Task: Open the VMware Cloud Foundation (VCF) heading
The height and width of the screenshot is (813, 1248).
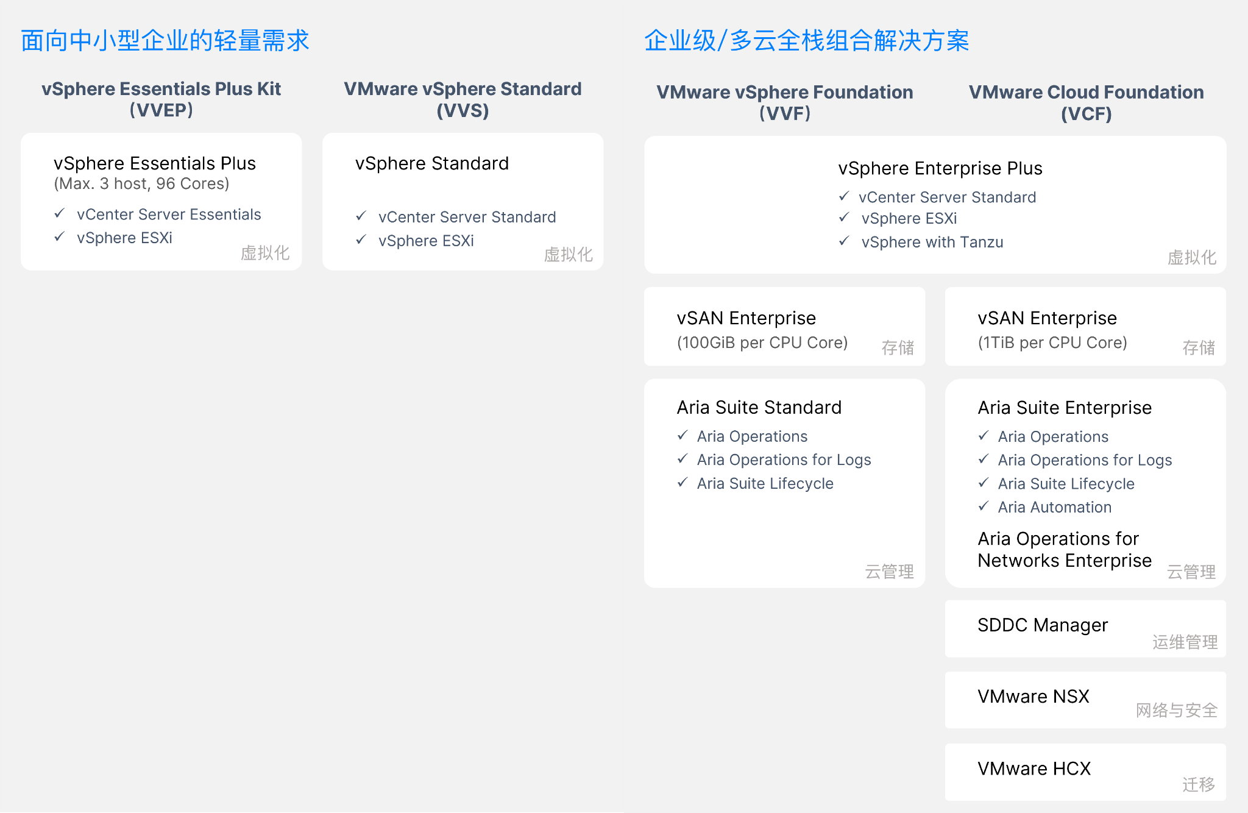Action: [x=1087, y=102]
